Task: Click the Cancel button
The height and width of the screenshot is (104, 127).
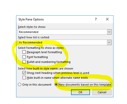Action: tap(102, 92)
